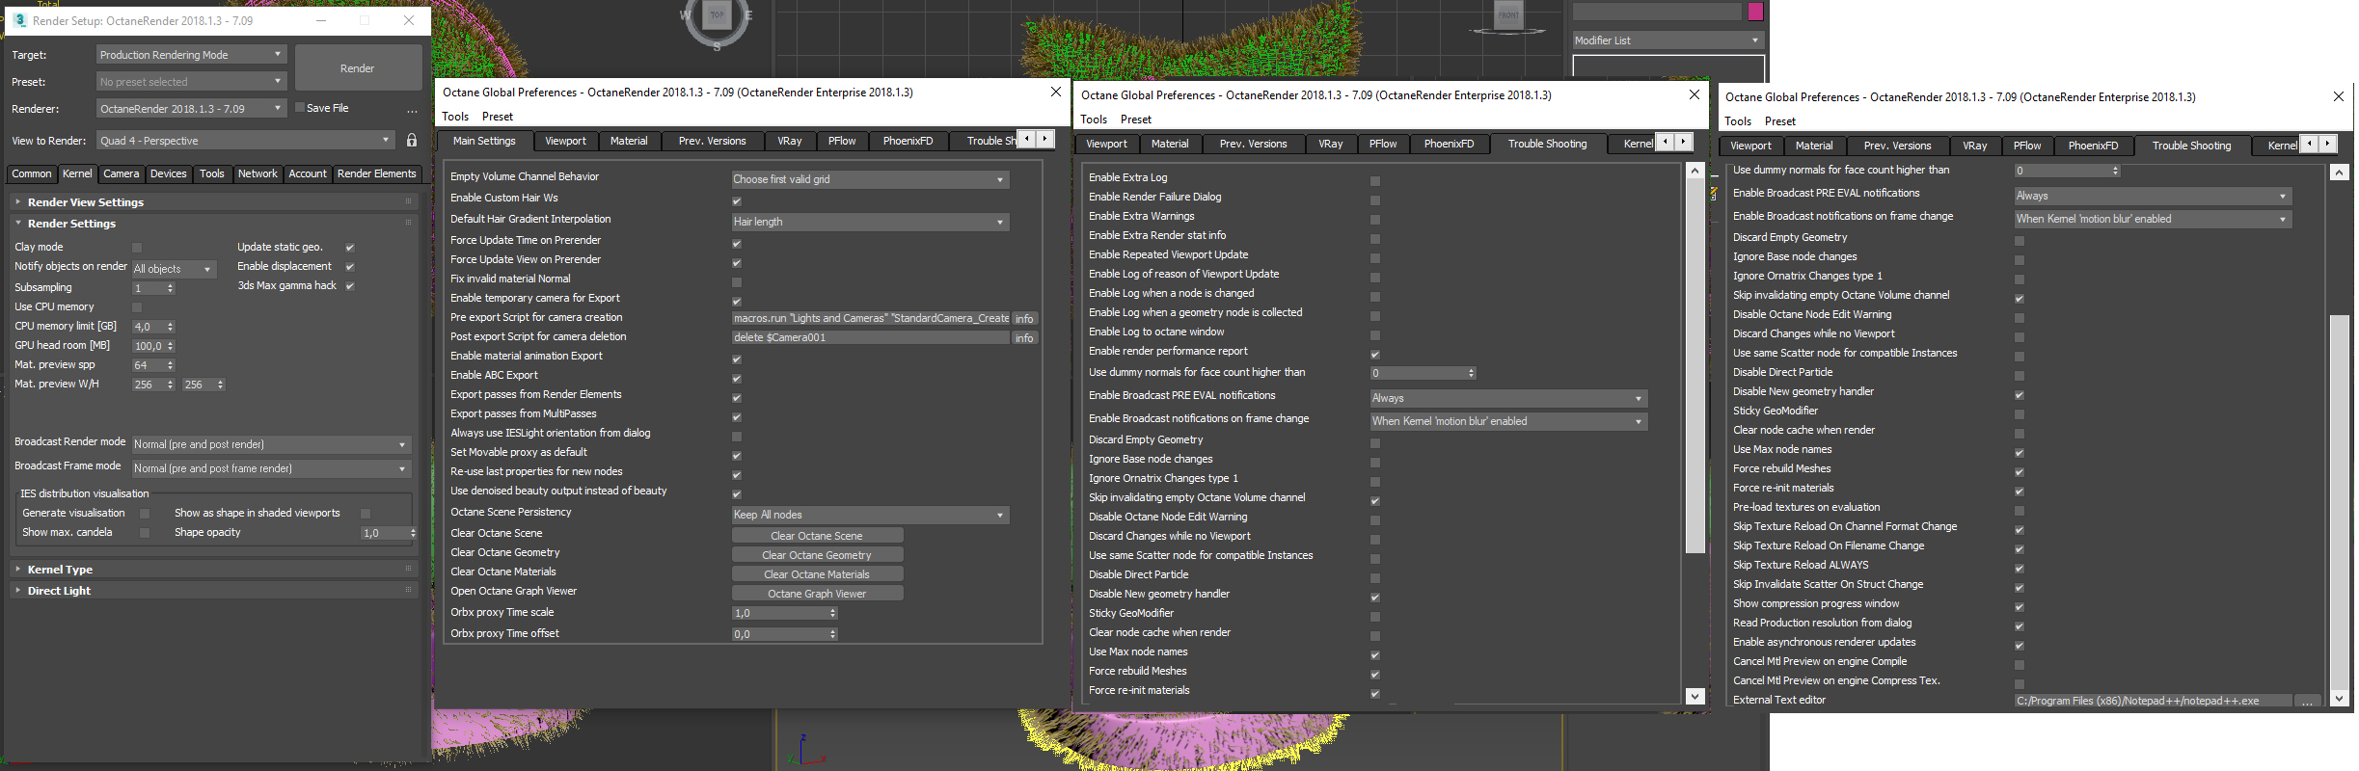Browse for the External Text editor path
The height and width of the screenshot is (771, 2359).
[2307, 702]
